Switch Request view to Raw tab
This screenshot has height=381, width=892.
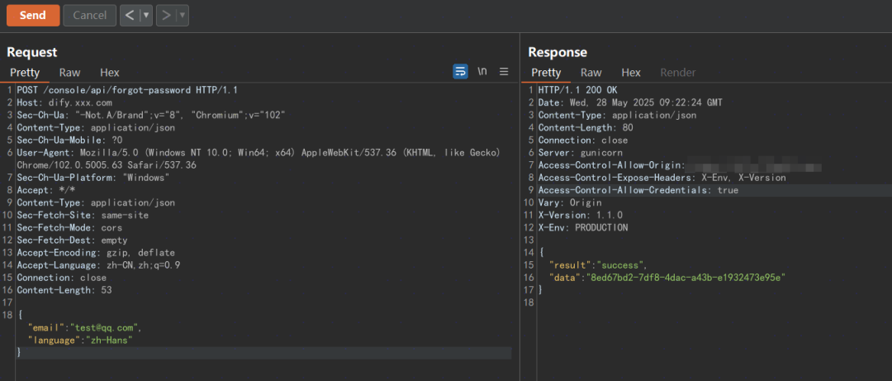coord(69,73)
